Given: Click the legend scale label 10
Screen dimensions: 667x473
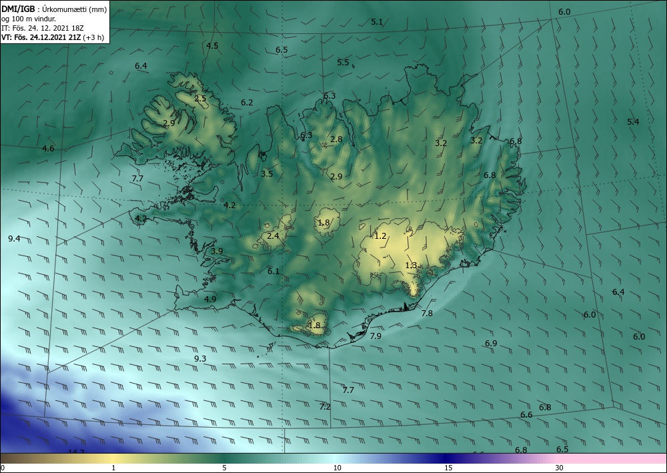Looking at the screenshot, I should [x=337, y=468].
